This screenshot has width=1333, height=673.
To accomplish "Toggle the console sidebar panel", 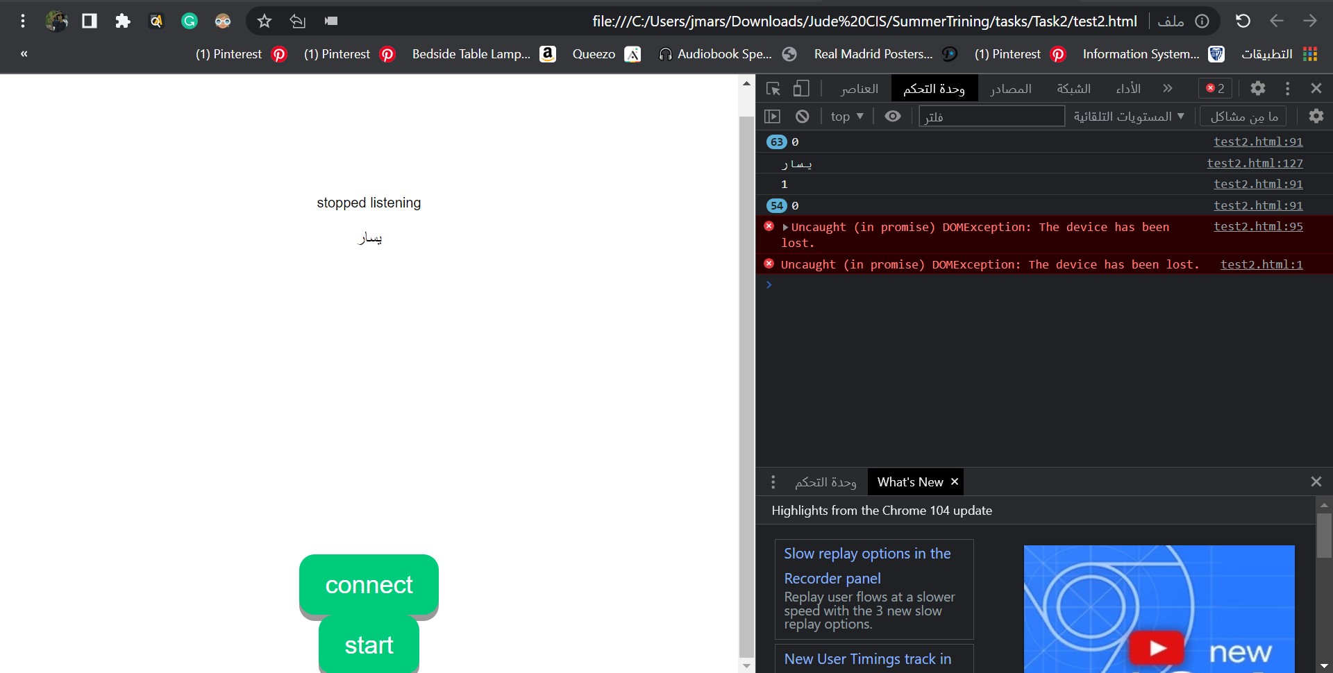I will [773, 116].
